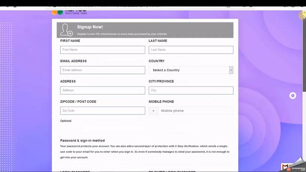Click the 'EMAIL ADDRESS' label
The width and height of the screenshot is (306, 172).
[x=73, y=61]
